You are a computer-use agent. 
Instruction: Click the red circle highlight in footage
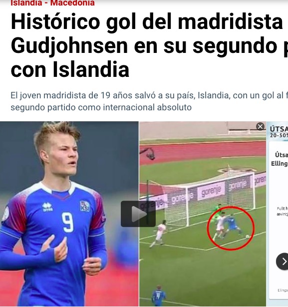231,228
